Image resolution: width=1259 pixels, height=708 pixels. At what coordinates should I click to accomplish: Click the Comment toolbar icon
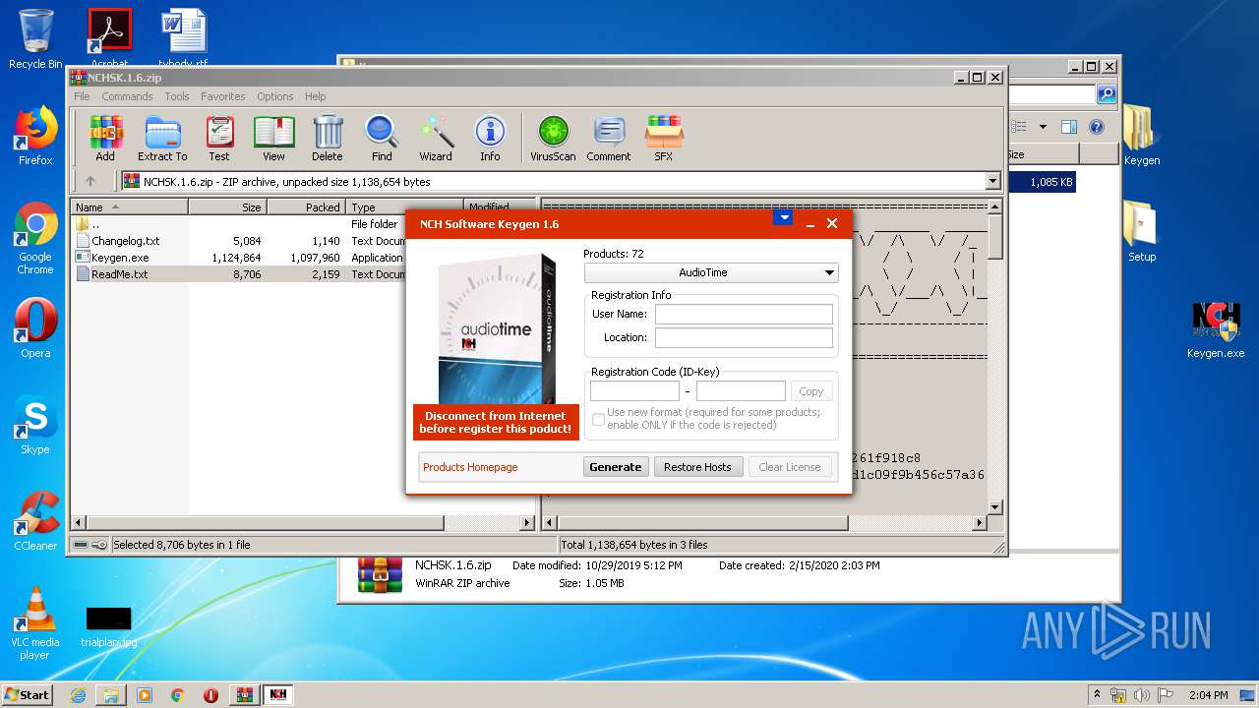tap(609, 138)
